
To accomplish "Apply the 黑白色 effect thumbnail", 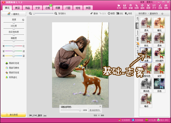I will click(146, 85).
